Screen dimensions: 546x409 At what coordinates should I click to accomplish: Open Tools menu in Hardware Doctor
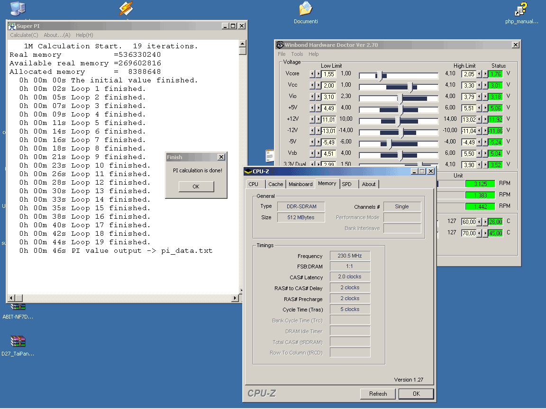(x=297, y=54)
